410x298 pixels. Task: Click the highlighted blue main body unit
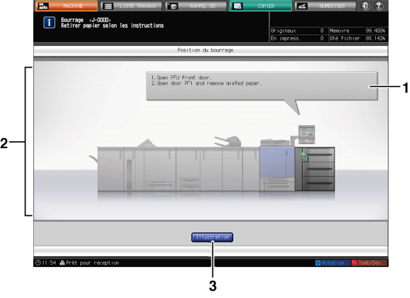tap(277, 162)
